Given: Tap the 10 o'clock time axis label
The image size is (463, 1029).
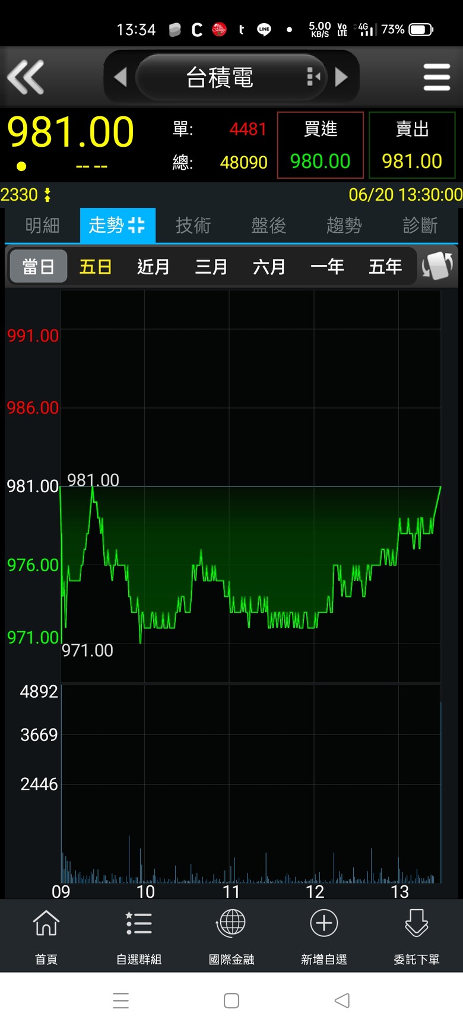Looking at the screenshot, I should coord(145,891).
